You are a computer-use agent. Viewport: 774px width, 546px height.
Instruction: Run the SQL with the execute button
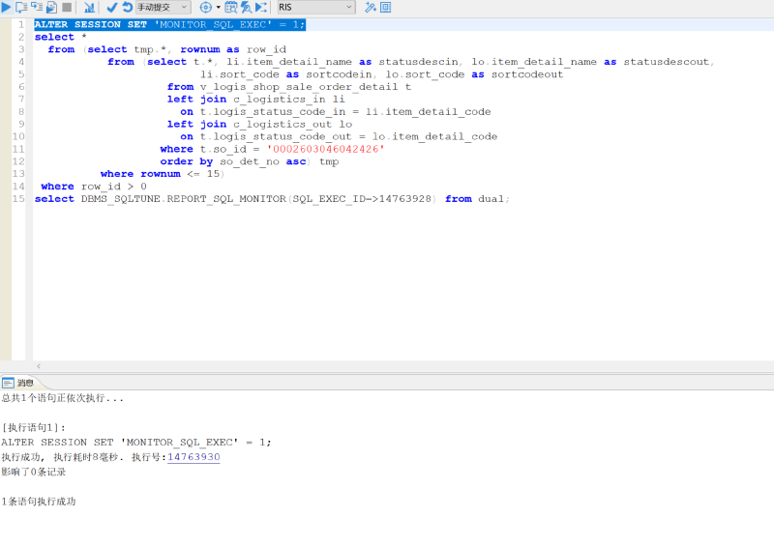(x=6, y=8)
